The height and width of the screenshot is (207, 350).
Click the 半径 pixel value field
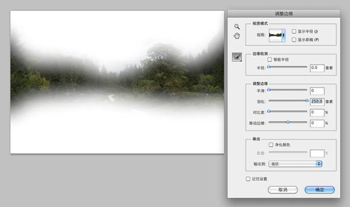tap(317, 68)
